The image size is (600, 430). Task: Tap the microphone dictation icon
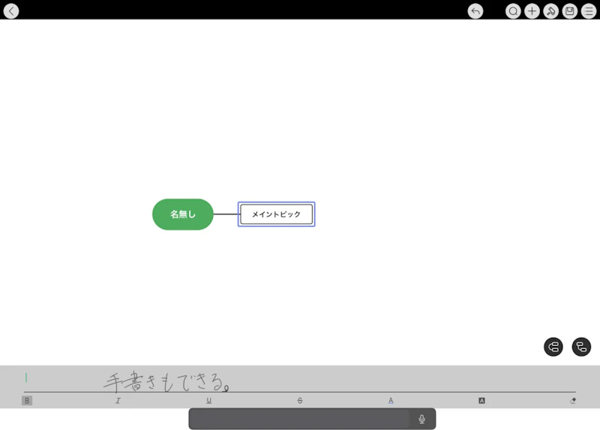(x=421, y=419)
